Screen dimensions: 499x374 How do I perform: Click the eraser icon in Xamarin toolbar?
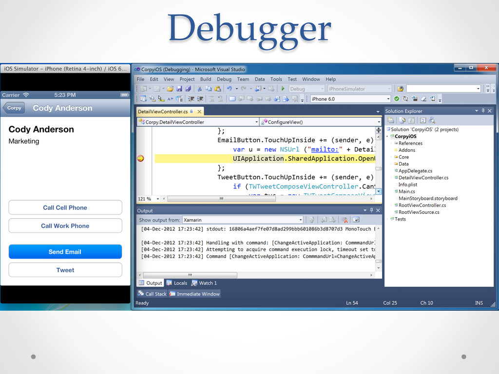coord(423,99)
